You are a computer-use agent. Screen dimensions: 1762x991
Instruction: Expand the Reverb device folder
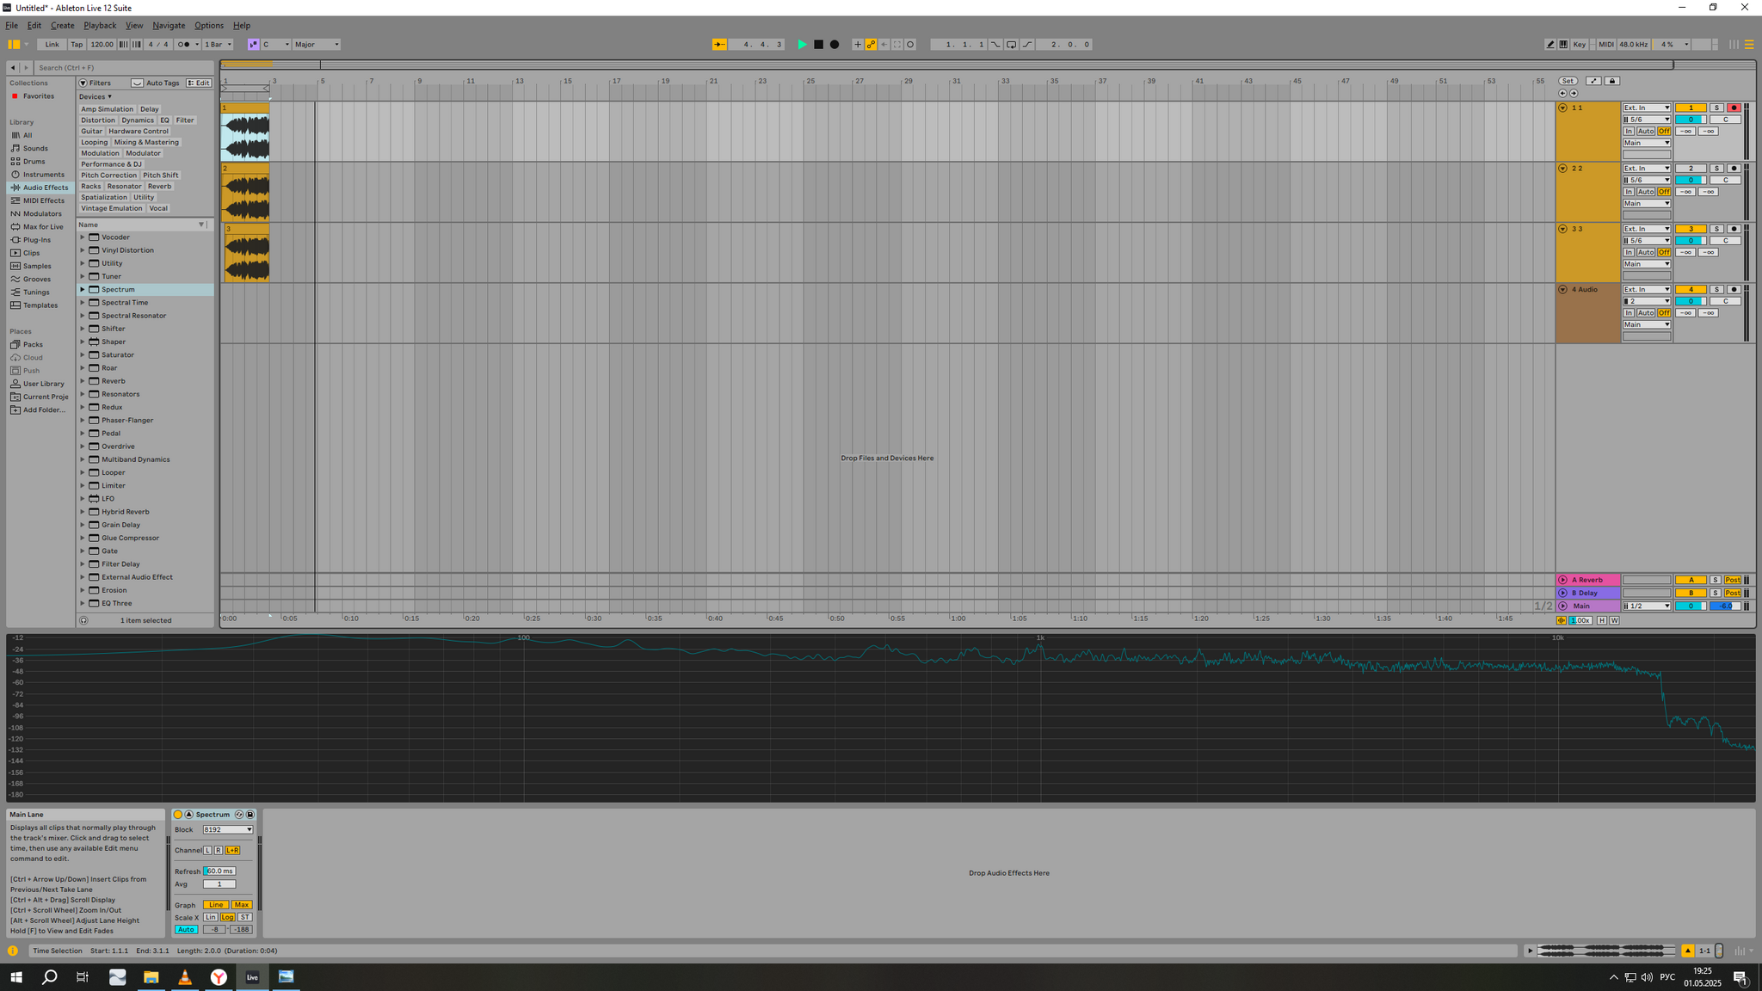coord(83,381)
